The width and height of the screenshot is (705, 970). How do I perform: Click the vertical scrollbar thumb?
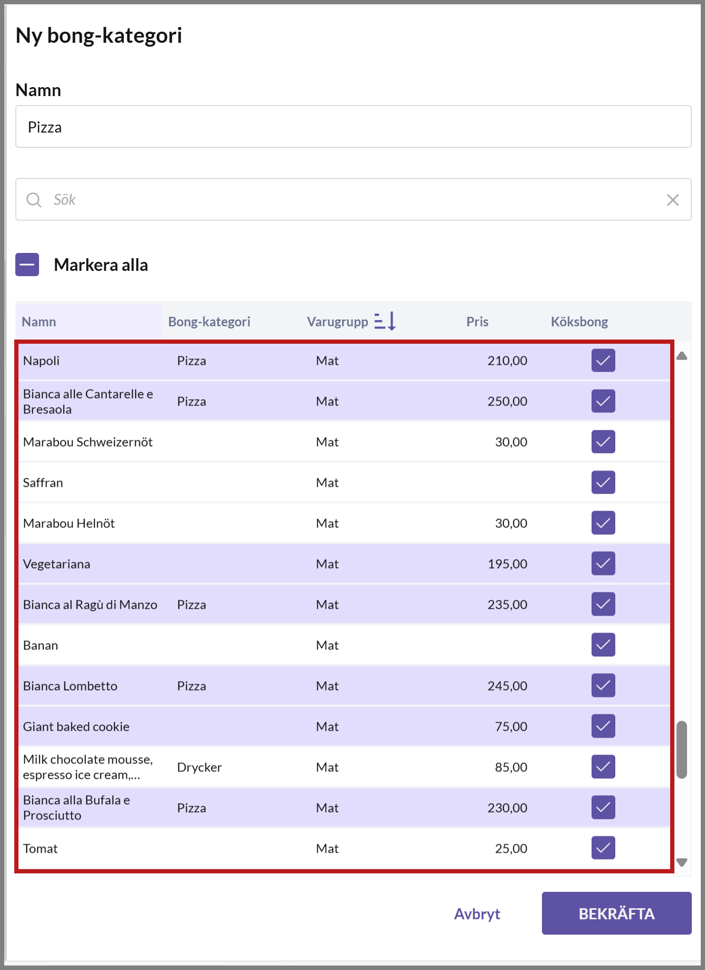(x=682, y=749)
